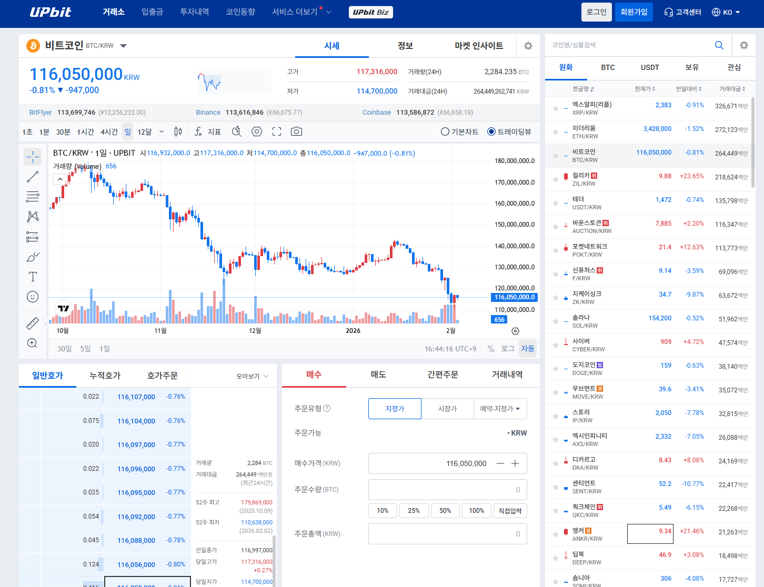764x587 pixels.
Task: Open 입출금 in top navigation
Action: point(152,12)
